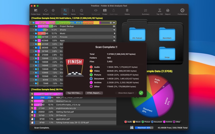
Task: Click the Music row folder icon
Action: 36,33
